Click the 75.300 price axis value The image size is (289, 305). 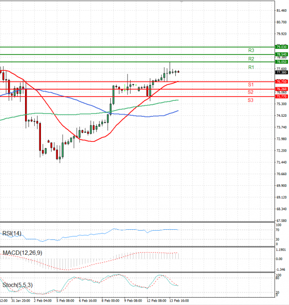click(x=281, y=104)
